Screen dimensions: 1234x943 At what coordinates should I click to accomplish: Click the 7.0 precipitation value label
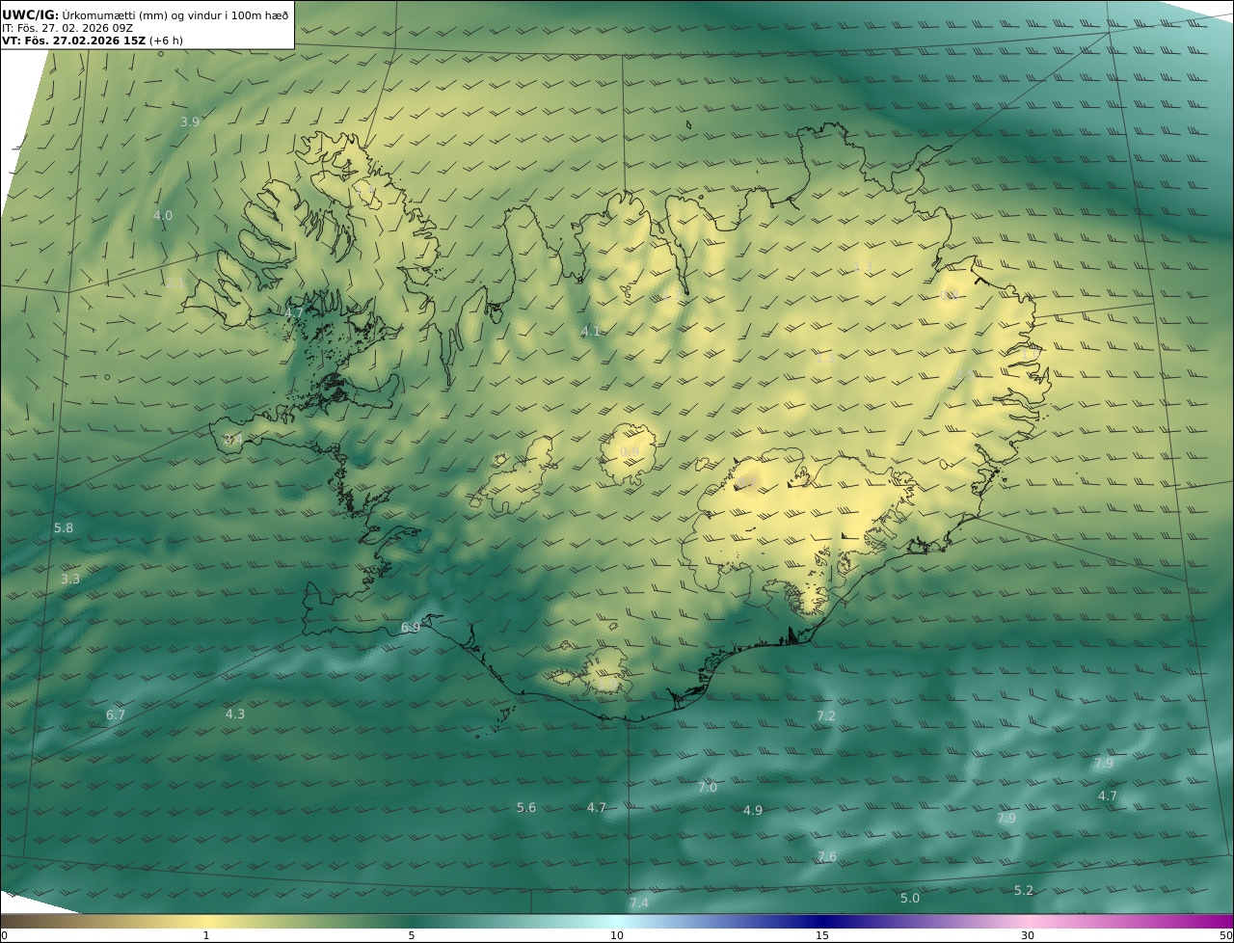click(708, 787)
